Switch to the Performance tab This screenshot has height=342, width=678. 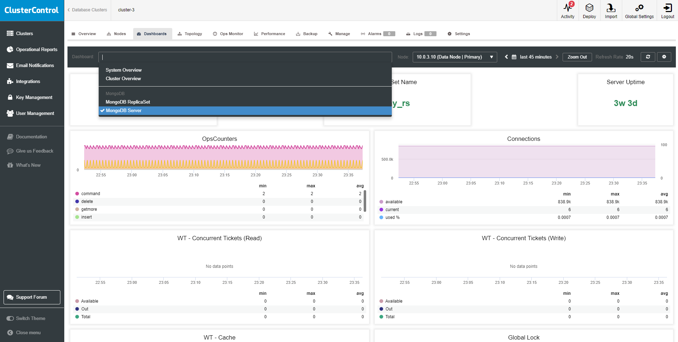pos(270,34)
